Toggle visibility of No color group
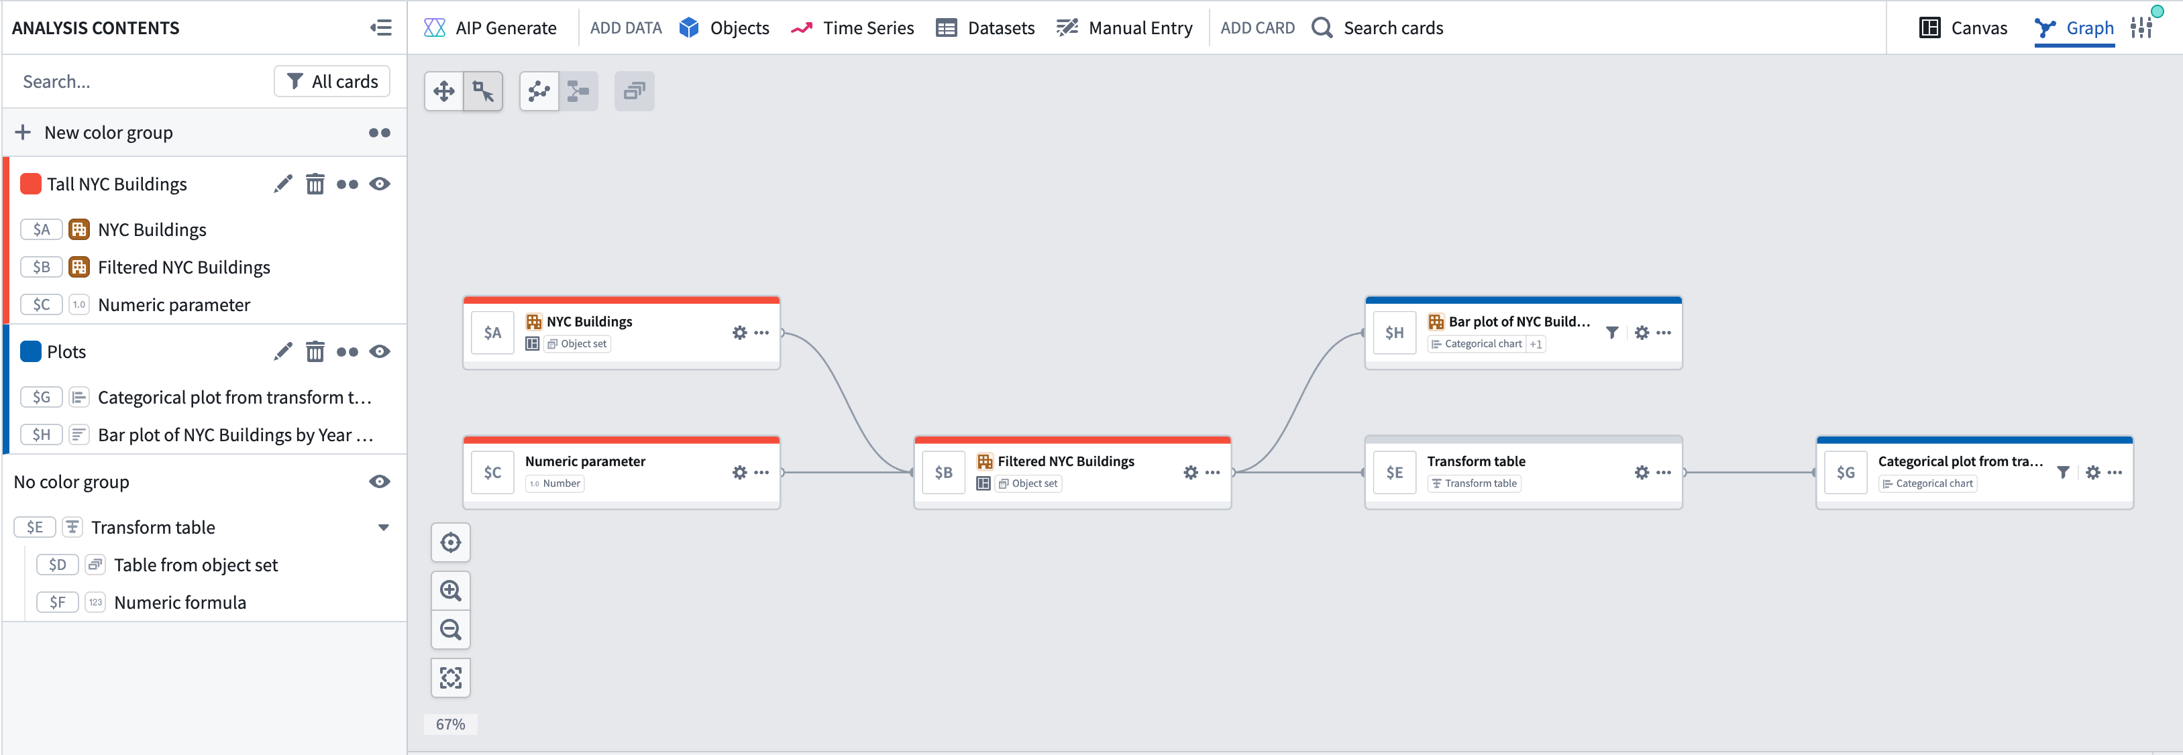 (380, 481)
